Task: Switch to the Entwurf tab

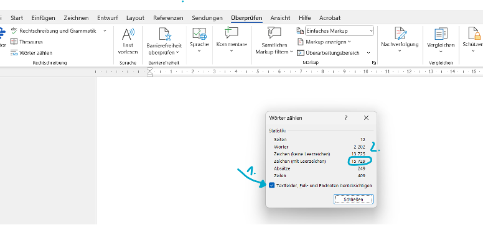Action: 107,18
